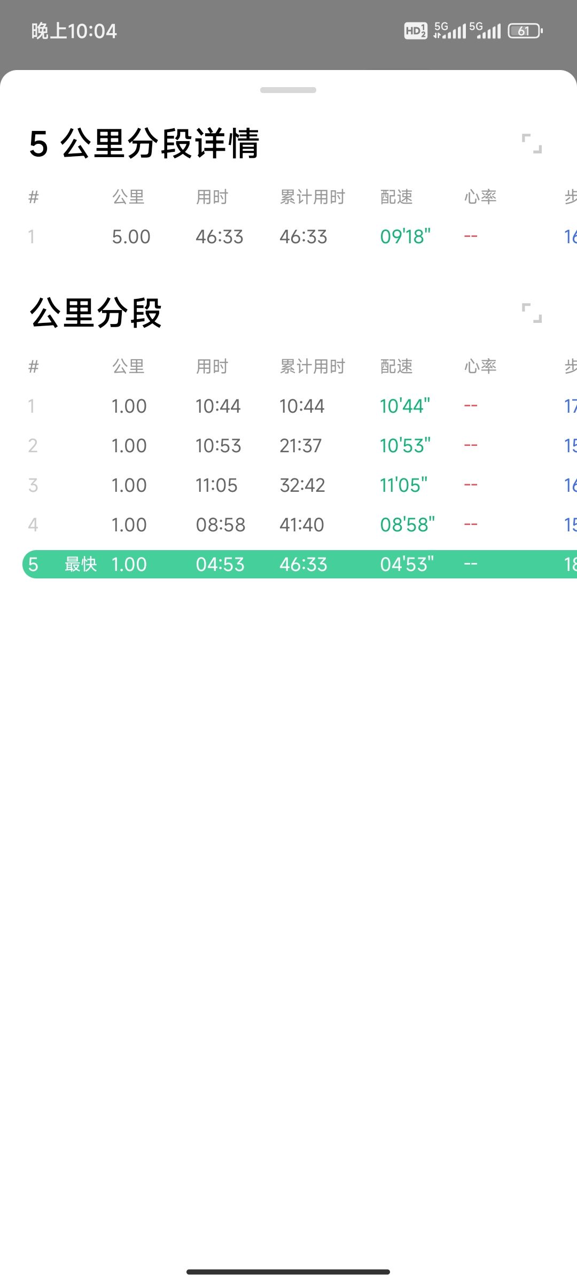The height and width of the screenshot is (1283, 577).
Task: Select kilometer 3 split row with 11:05
Action: 300,485
